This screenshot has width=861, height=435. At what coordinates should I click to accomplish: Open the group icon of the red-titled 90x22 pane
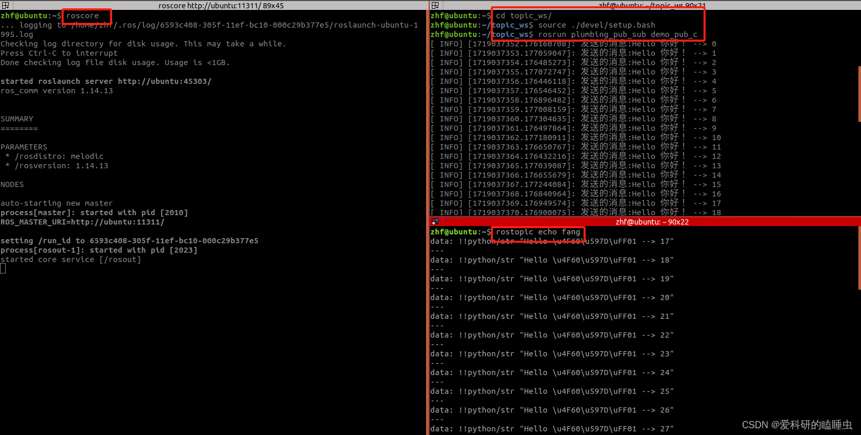[435, 222]
